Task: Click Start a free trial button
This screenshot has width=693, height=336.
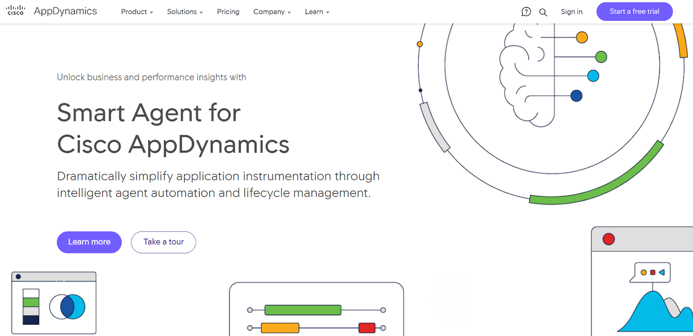Action: point(635,12)
